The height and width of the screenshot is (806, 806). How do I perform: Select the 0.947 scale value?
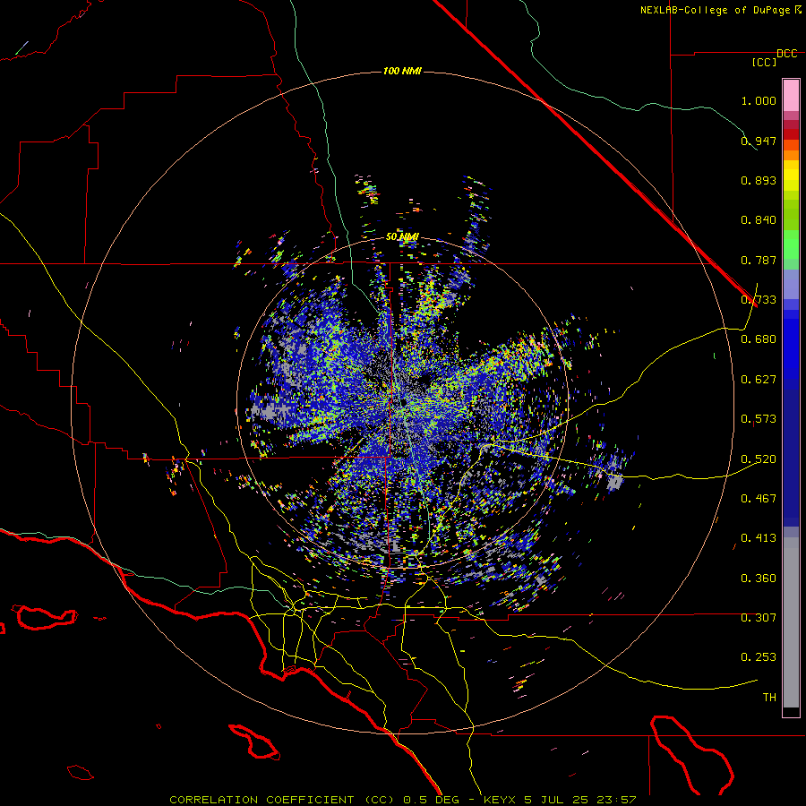(x=759, y=141)
